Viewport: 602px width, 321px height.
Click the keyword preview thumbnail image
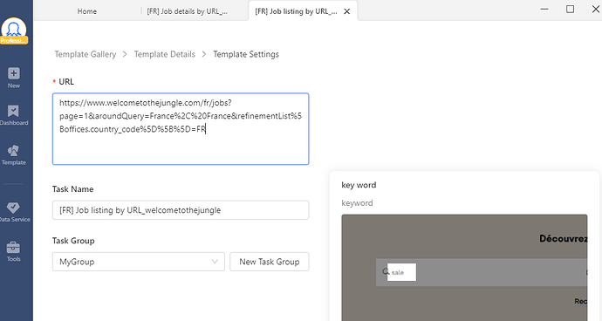[464, 268]
